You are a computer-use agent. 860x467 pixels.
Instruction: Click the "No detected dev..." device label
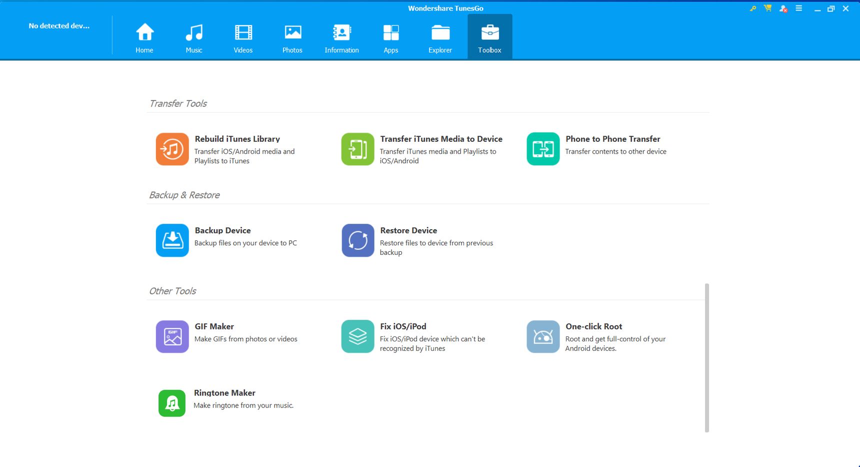click(59, 26)
